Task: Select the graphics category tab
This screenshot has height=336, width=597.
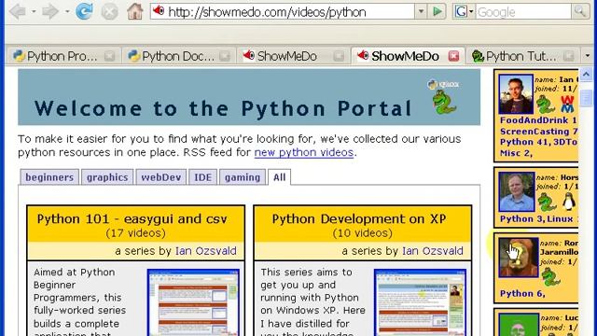Action: (x=107, y=177)
